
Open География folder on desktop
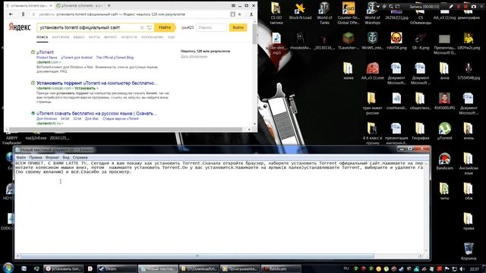click(x=420, y=131)
